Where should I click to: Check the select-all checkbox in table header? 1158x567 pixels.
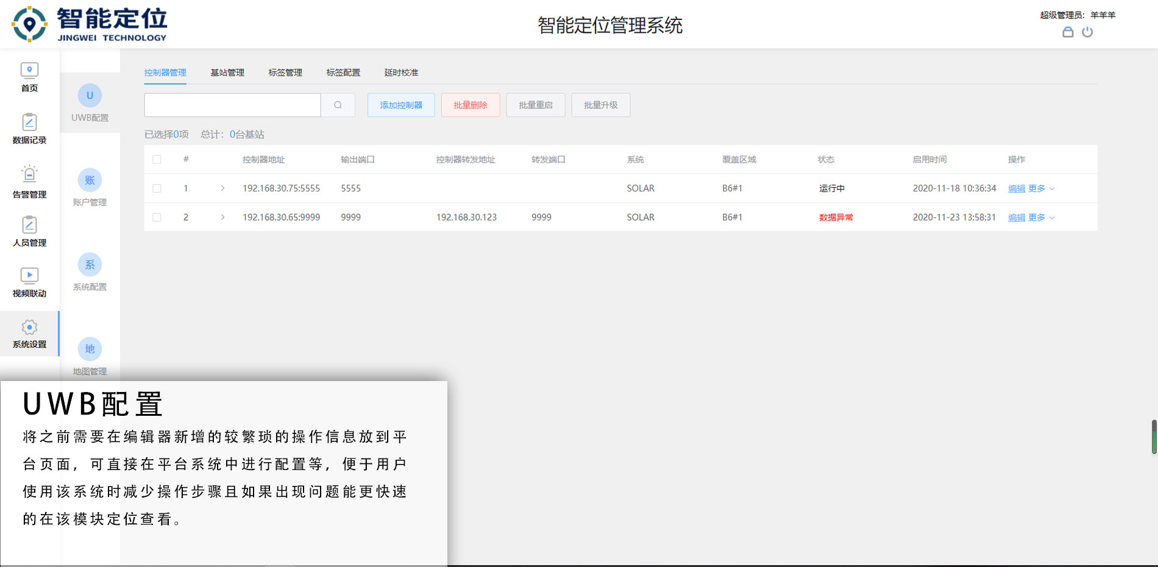click(x=157, y=159)
